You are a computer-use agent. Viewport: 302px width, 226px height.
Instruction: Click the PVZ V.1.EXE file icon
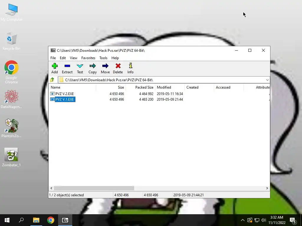(x=52, y=99)
